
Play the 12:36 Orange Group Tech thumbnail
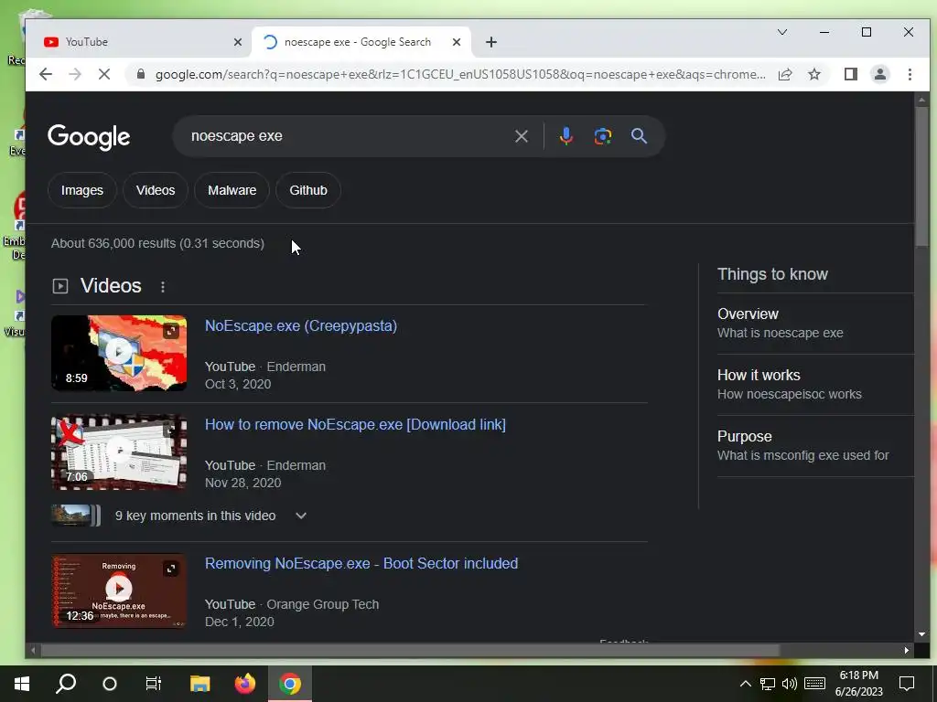[x=119, y=590]
